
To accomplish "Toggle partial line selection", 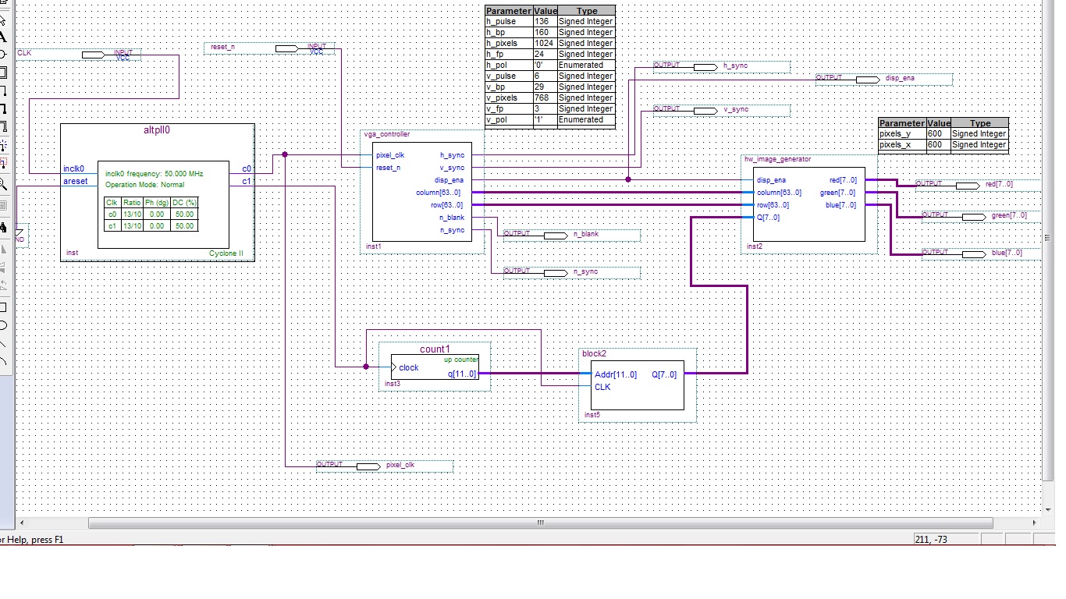I will coord(3,163).
